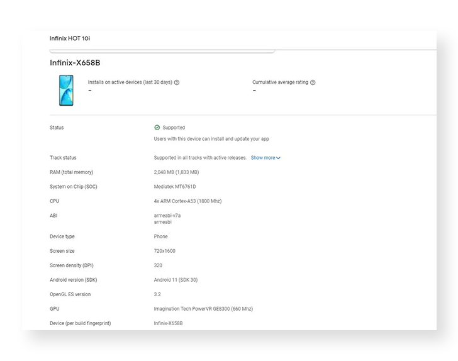Click the Android version (SDK) label
This screenshot has width=458, height=361.
click(x=74, y=280)
